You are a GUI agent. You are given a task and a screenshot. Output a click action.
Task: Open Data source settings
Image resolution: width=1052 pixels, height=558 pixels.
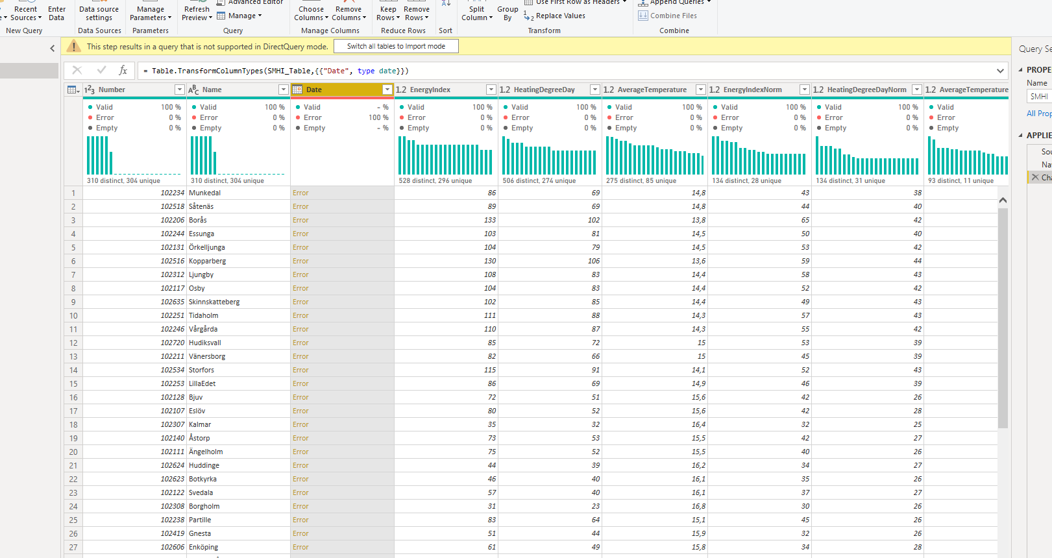[99, 12]
